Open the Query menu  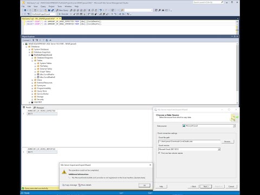click(43, 6)
